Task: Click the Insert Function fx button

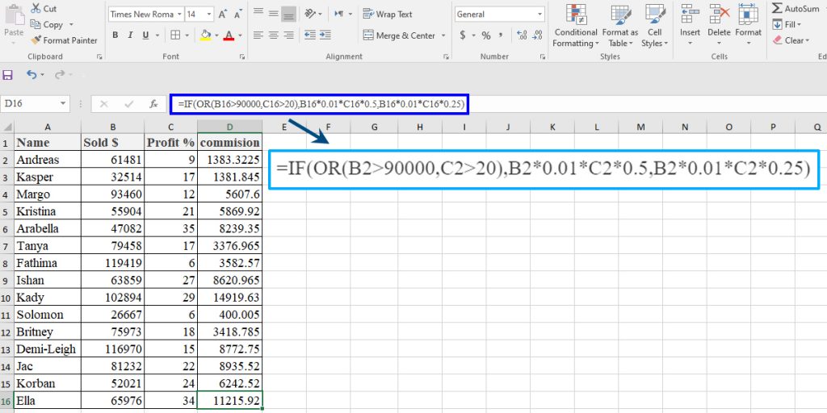Action: coord(153,104)
